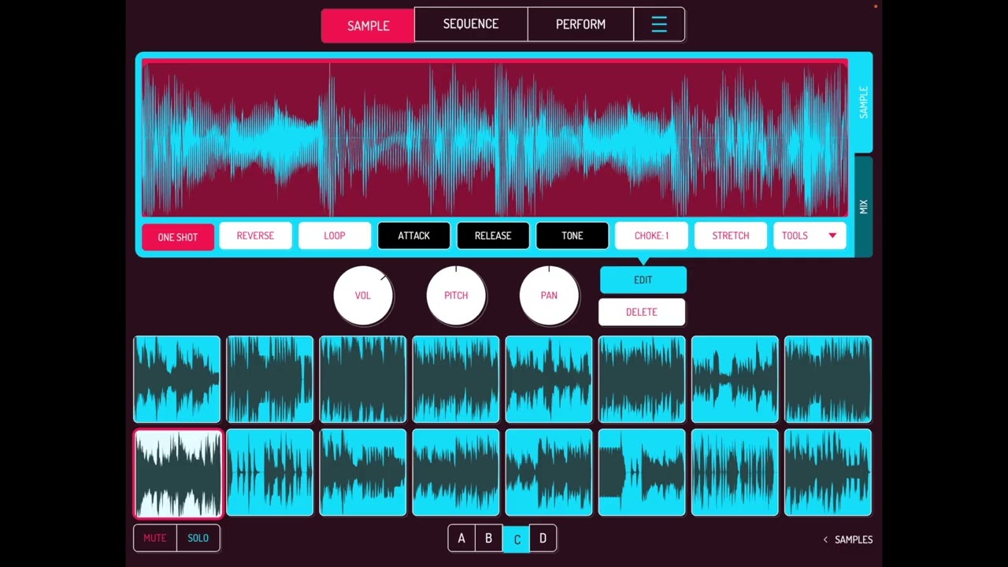This screenshot has width=1008, height=567.
Task: Trigger the highlighted white sample pad
Action: pyautogui.click(x=178, y=473)
